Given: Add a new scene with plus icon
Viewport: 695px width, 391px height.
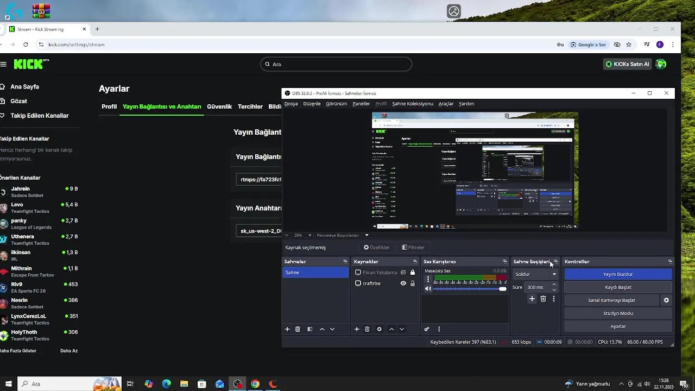Looking at the screenshot, I should pos(287,329).
